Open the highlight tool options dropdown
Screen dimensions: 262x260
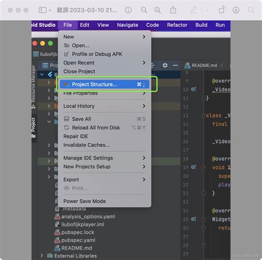click(207, 10)
